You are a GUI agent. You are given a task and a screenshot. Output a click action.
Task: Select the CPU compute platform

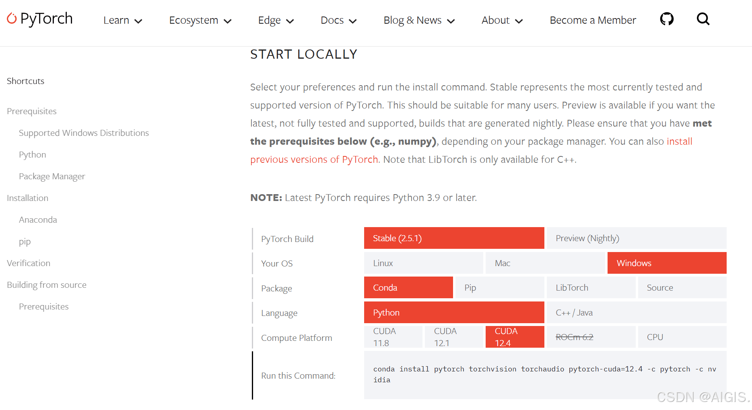point(682,337)
